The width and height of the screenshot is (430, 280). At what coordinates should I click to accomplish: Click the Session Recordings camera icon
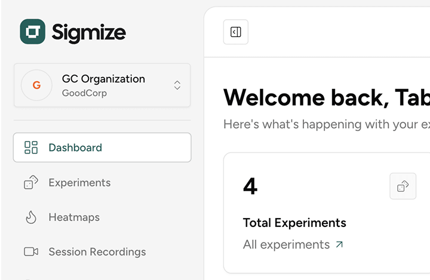click(31, 251)
